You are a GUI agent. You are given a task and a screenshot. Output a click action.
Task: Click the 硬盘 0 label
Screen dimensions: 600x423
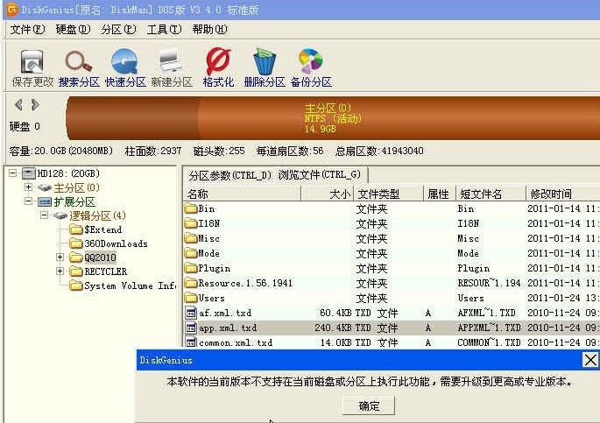pyautogui.click(x=25, y=126)
